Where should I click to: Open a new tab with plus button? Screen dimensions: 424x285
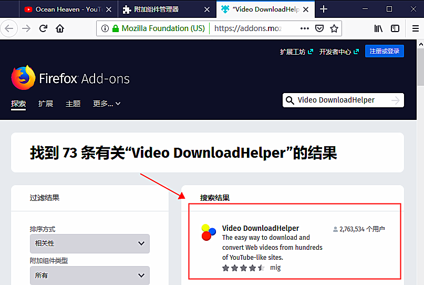click(x=324, y=9)
